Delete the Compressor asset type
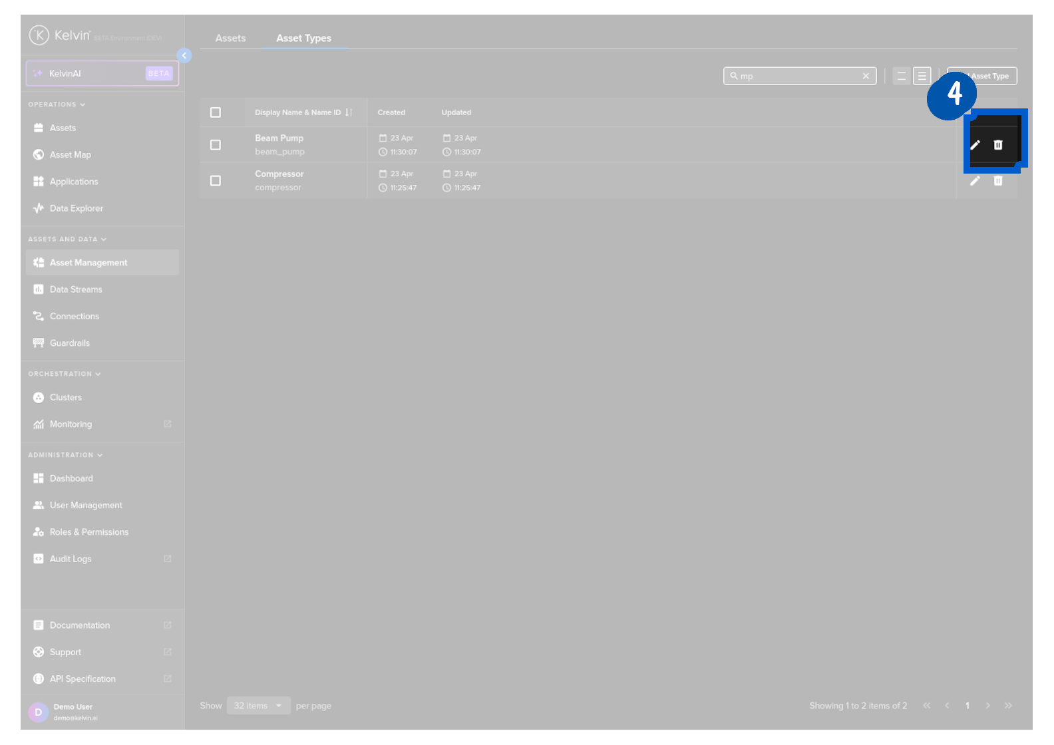1054x745 pixels. pos(997,181)
